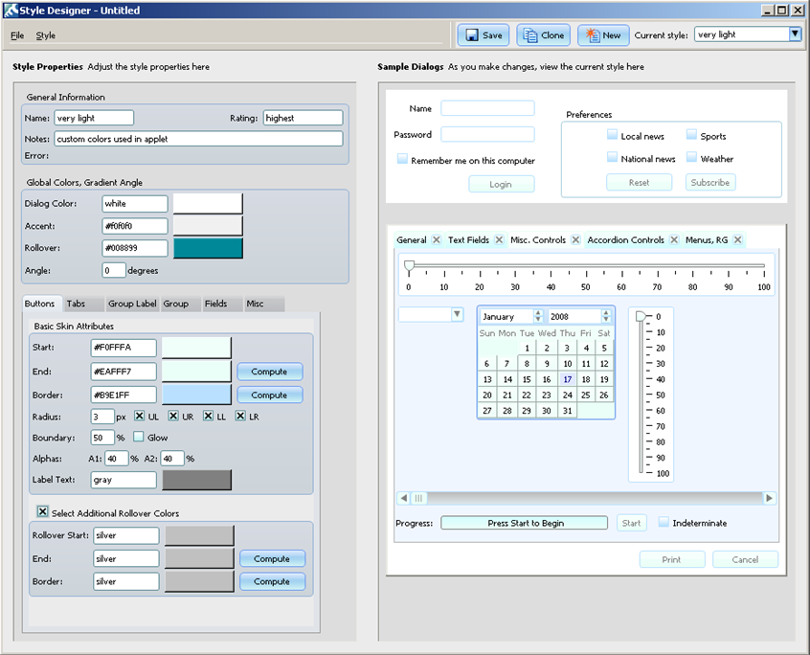
Task: Click the New style toolbar button
Action: 603,35
